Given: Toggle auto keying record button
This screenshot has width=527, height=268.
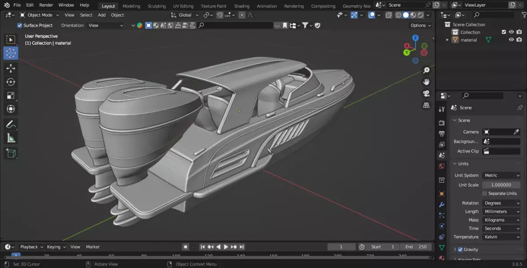Looking at the screenshot, I should (x=185, y=247).
